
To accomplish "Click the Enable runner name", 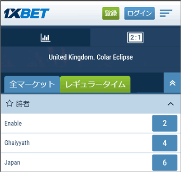I will point(13,124).
